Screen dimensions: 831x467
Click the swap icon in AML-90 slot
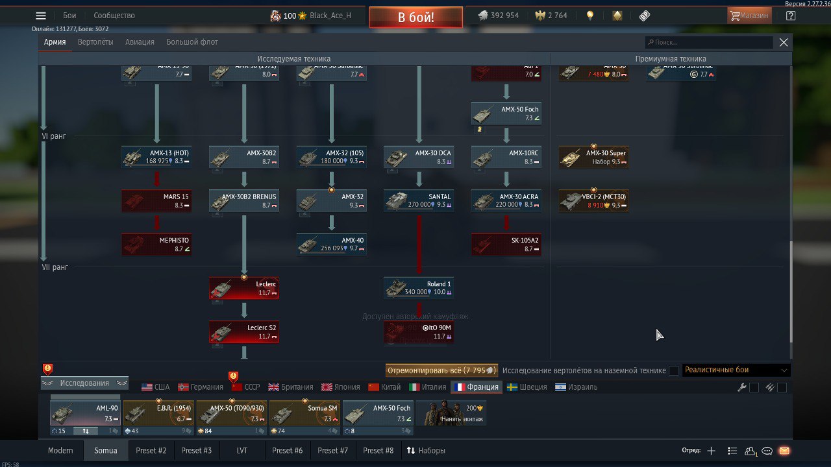pos(85,431)
